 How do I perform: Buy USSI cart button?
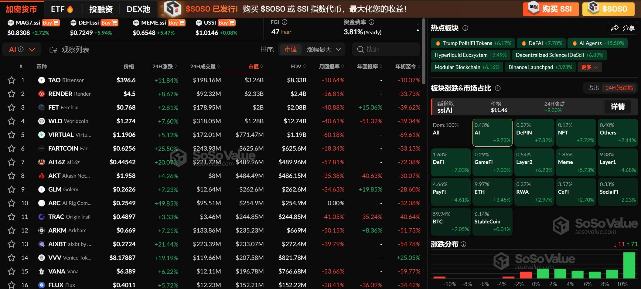(x=227, y=23)
